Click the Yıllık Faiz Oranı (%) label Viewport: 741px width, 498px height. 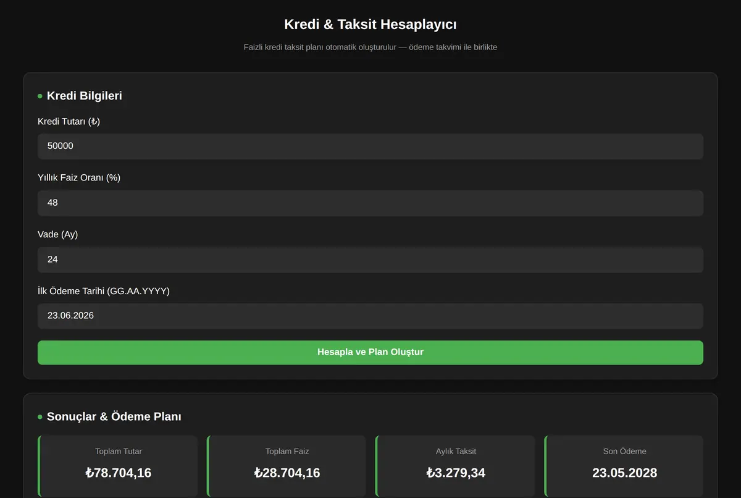tap(79, 178)
